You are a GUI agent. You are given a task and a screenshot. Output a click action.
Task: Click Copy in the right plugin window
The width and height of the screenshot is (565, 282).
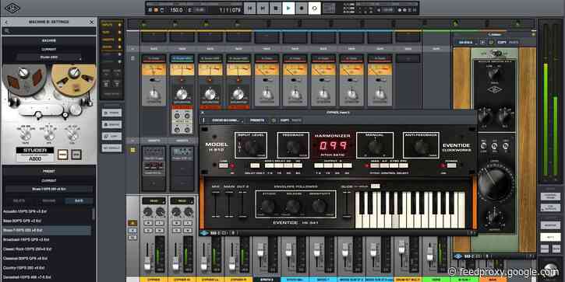click(502, 43)
